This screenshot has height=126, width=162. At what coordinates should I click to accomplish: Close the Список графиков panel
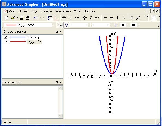point(61,31)
